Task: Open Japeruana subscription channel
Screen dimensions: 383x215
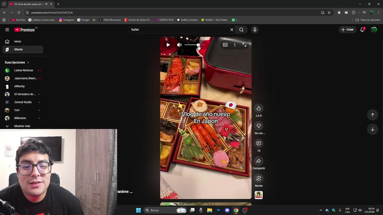Action: pos(23,78)
